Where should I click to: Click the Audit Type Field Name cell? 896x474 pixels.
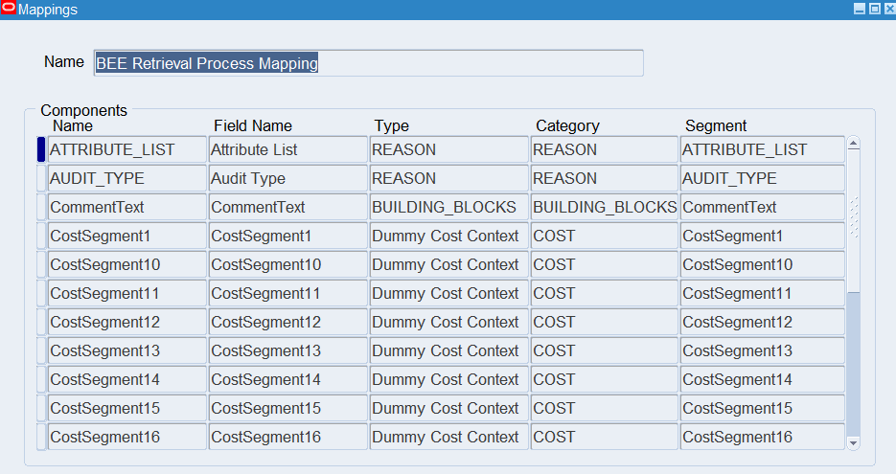pos(287,178)
